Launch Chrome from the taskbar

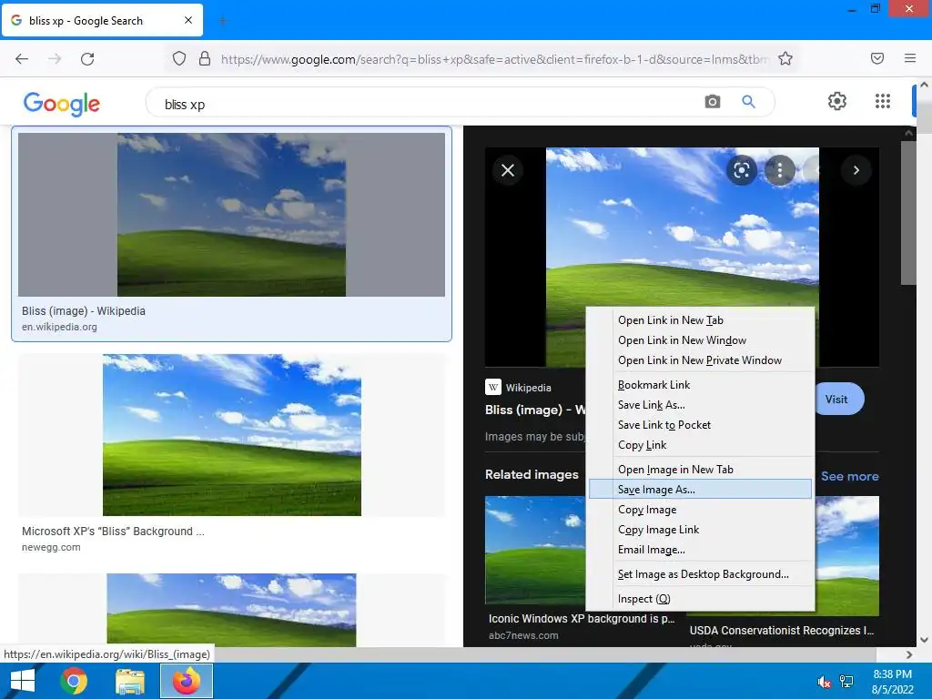(74, 681)
